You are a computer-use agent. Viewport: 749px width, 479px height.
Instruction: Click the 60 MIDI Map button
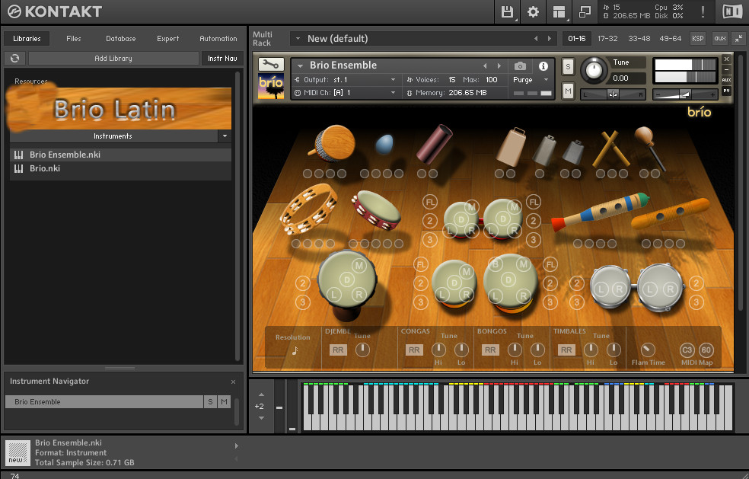tap(706, 350)
